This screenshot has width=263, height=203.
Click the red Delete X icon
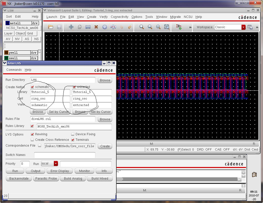click(x=96, y=27)
